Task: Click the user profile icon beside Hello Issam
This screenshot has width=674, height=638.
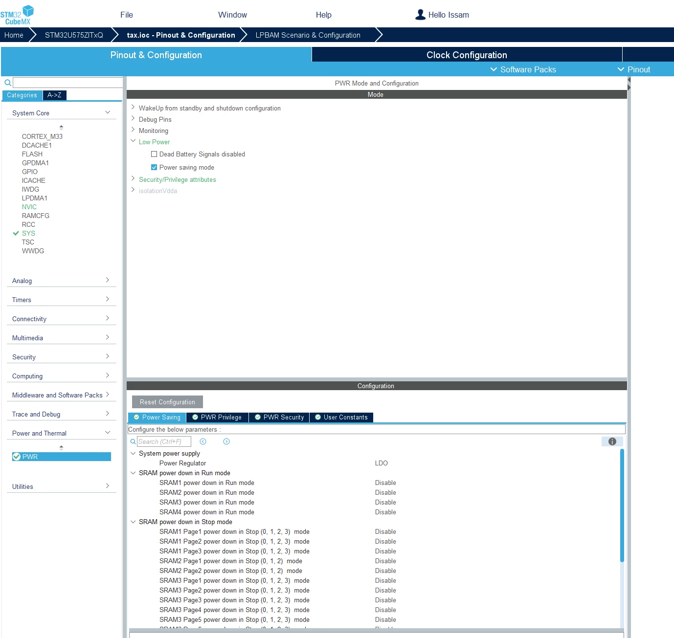Action: click(420, 15)
